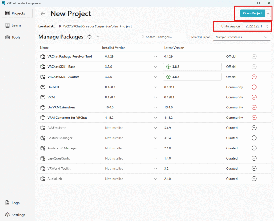Click the package icon beside AudioLink
This screenshot has height=221, width=274.
click(x=43, y=179)
